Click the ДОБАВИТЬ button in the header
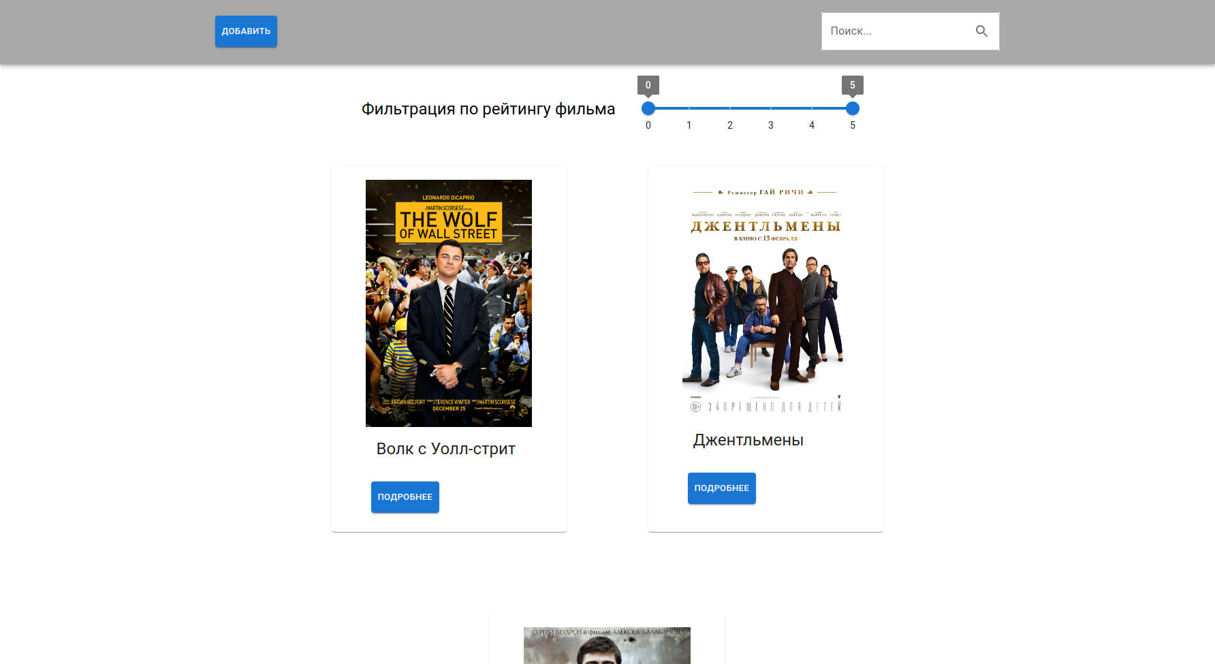Screen dimensions: 1215x664 (x=246, y=31)
